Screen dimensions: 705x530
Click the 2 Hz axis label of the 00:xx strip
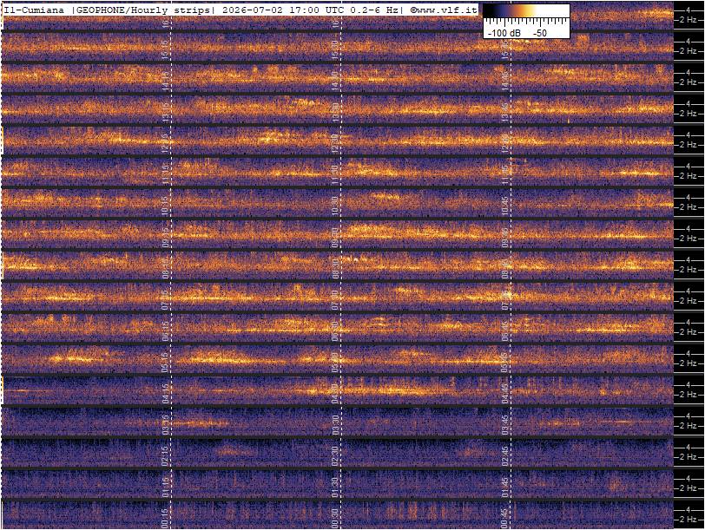coord(689,520)
